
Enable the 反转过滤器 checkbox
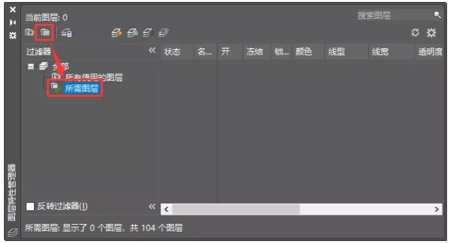tap(30, 206)
